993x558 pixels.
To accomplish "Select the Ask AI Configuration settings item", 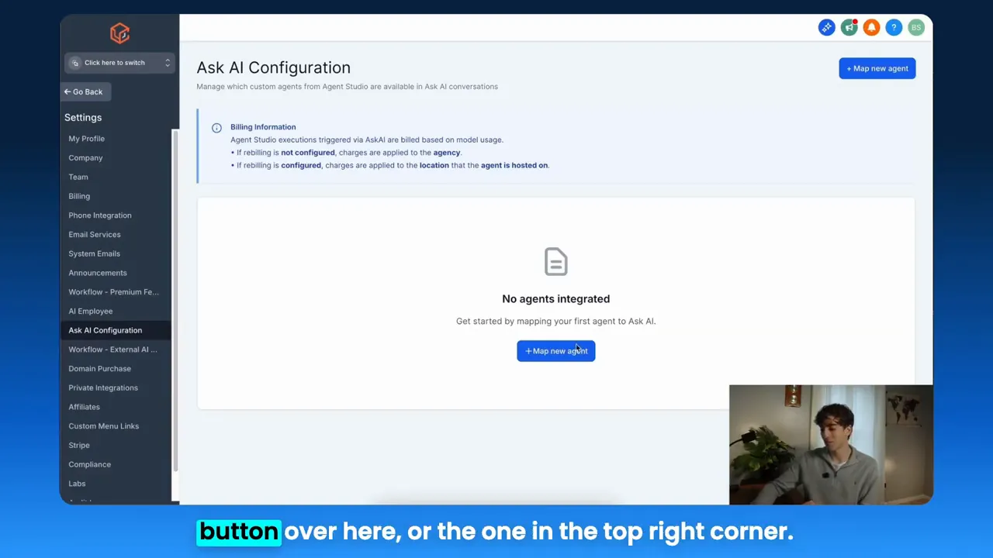I will (105, 330).
